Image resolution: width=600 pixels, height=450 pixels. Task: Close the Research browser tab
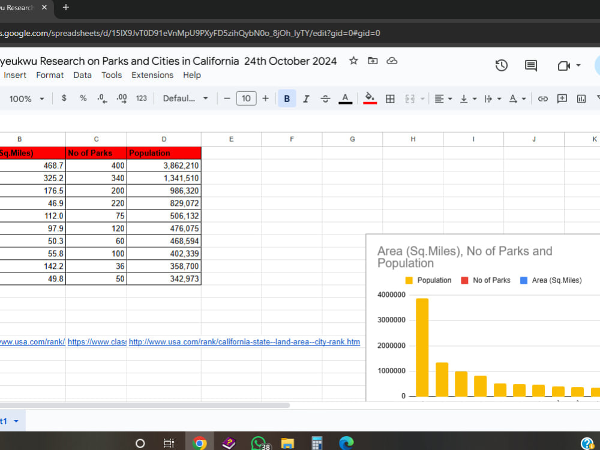(x=44, y=7)
